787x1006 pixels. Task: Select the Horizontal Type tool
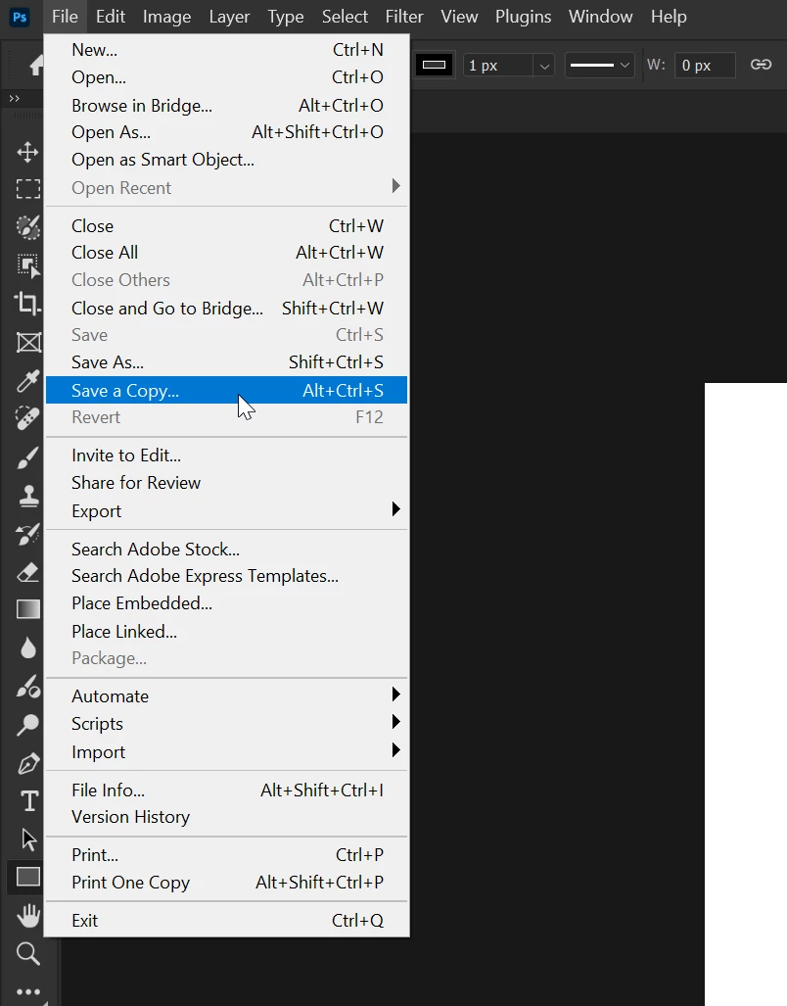(x=28, y=801)
